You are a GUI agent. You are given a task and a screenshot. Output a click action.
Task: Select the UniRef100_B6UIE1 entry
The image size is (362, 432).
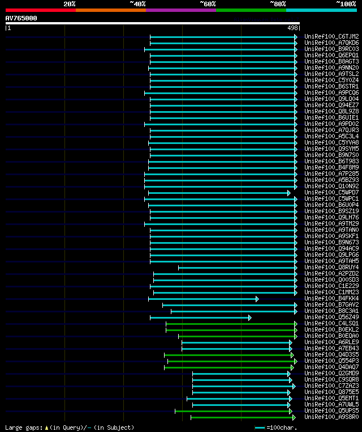(x=331, y=117)
